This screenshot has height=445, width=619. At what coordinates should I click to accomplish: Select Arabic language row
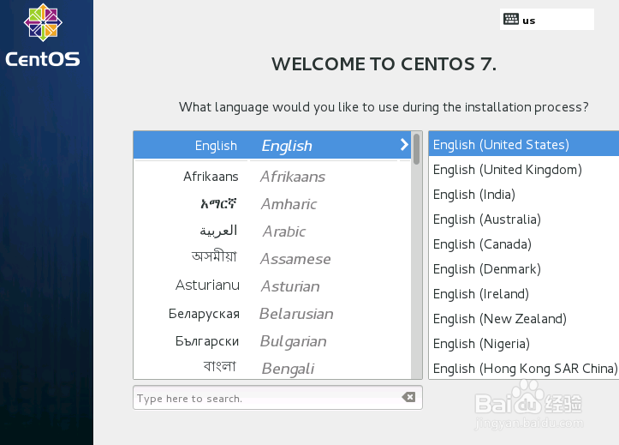coord(272,232)
